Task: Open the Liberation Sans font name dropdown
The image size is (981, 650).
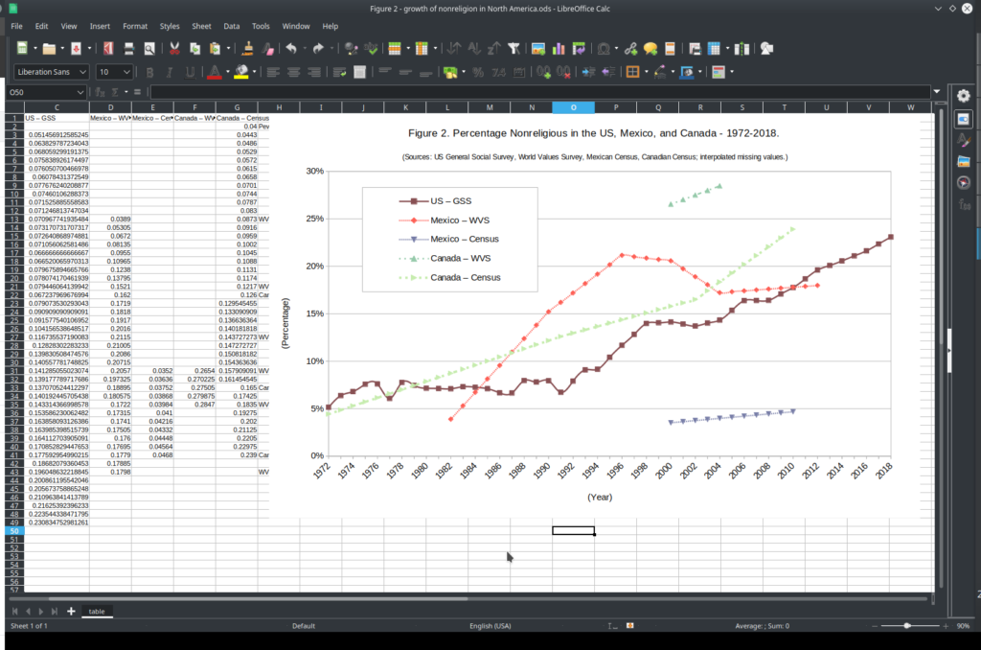Action: [x=82, y=72]
